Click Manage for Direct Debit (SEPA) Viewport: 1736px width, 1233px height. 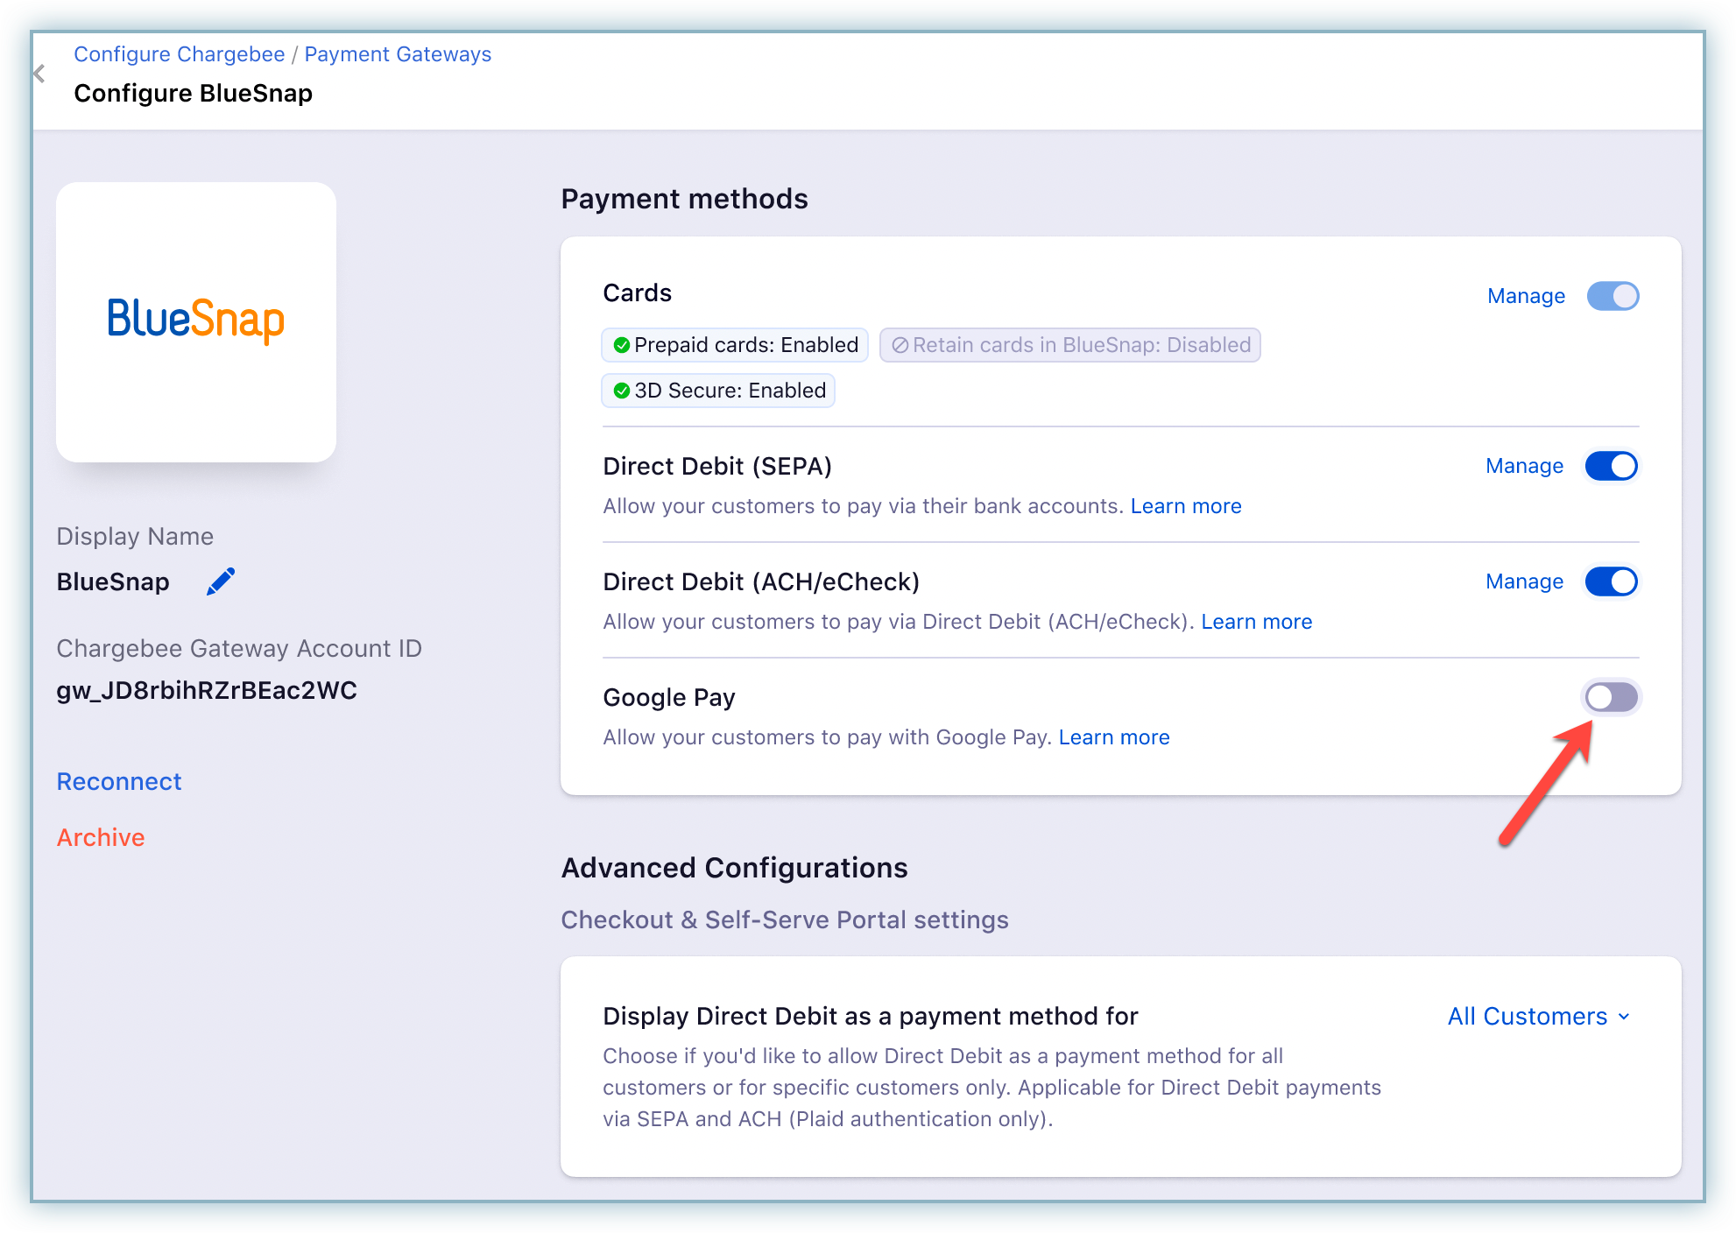(1524, 466)
